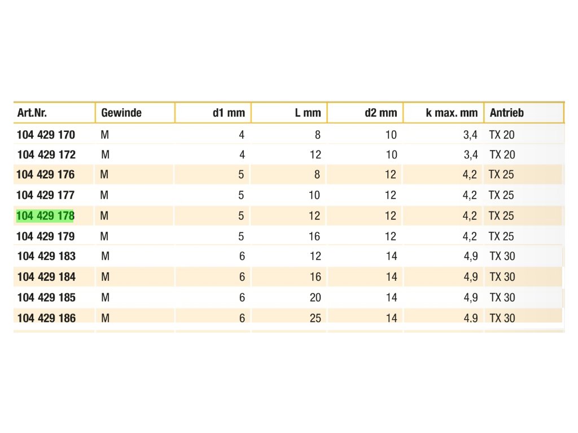Image resolution: width=578 pixels, height=433 pixels.
Task: Click the d1 mm column header
Action: 229,113
